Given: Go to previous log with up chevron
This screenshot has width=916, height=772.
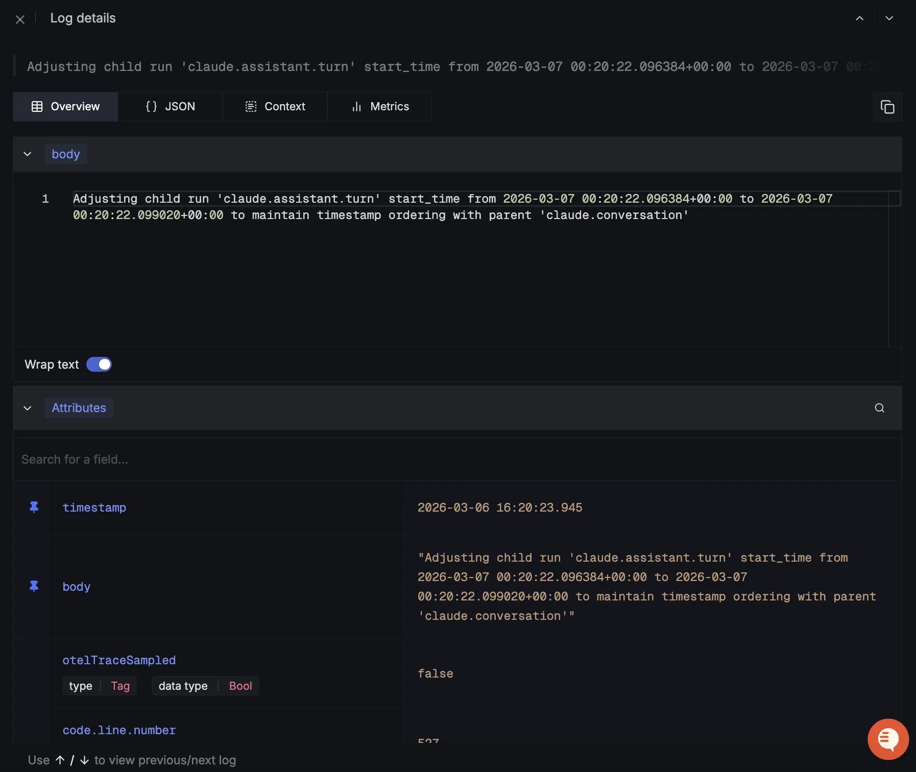Looking at the screenshot, I should 860,18.
